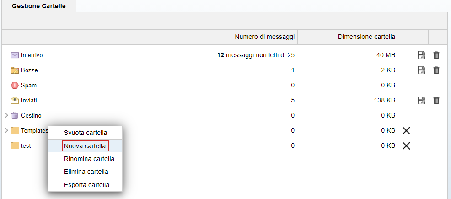This screenshot has width=451, height=199.
Task: Click the save icon for Inviati row
Action: pos(421,100)
